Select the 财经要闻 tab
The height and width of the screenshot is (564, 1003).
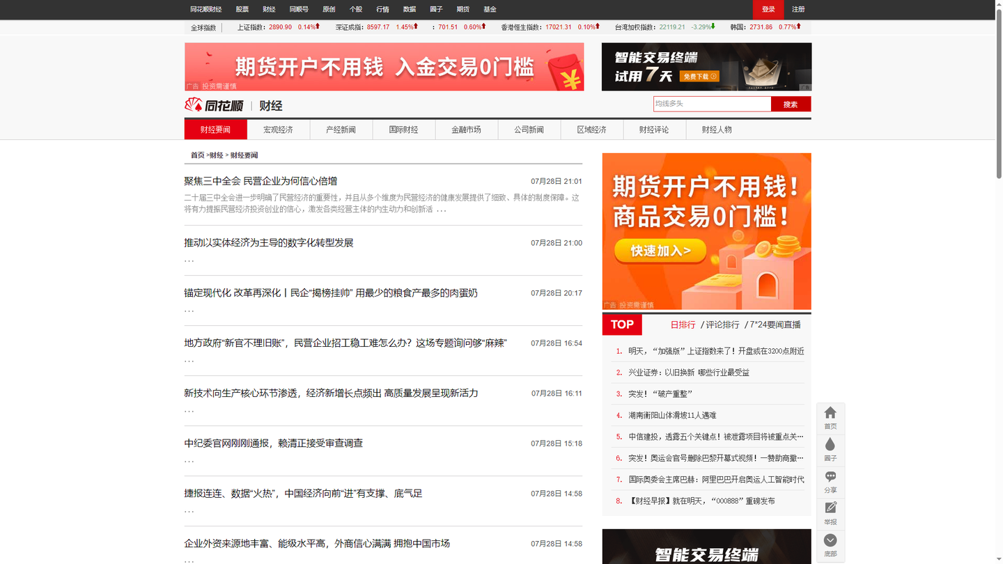[x=216, y=130]
